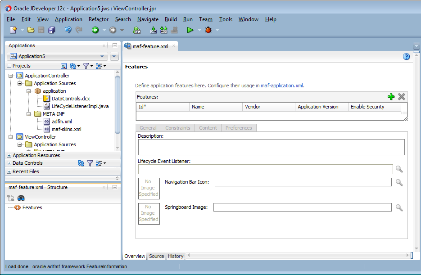The width and height of the screenshot is (421, 275).
Task: Switch to the History editor tab
Action: tap(176, 256)
